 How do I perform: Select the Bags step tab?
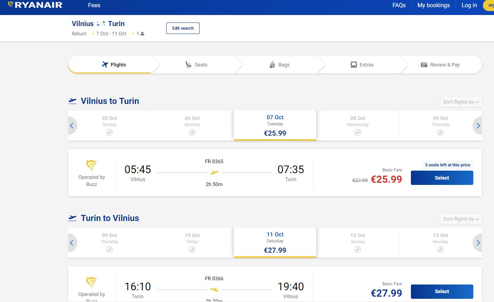[279, 65]
